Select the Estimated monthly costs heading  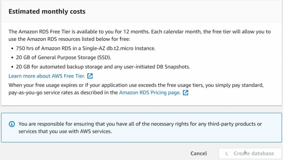pyautogui.click(x=47, y=11)
